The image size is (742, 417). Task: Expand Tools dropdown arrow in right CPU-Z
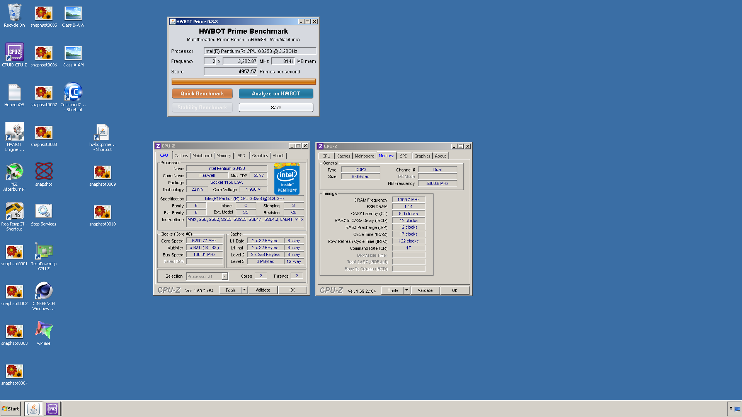[x=407, y=290]
